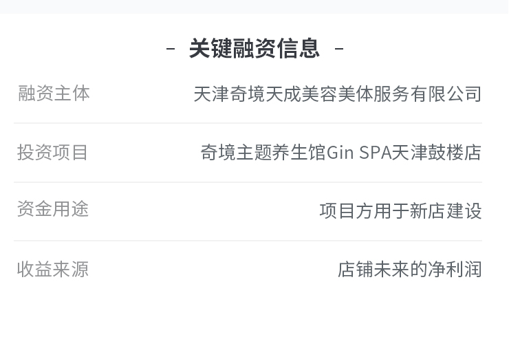Select the 投资项目 label
The height and width of the screenshot is (359, 509).
point(52,152)
